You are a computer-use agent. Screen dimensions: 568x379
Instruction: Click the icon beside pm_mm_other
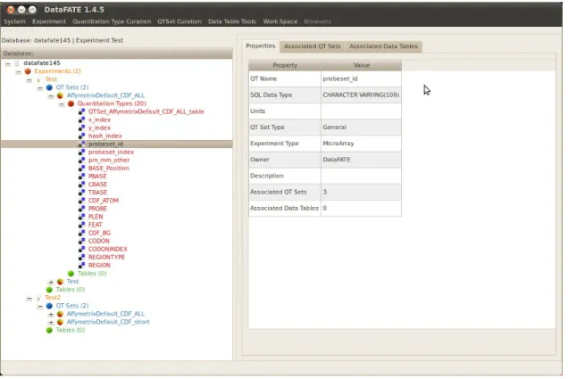click(x=82, y=161)
